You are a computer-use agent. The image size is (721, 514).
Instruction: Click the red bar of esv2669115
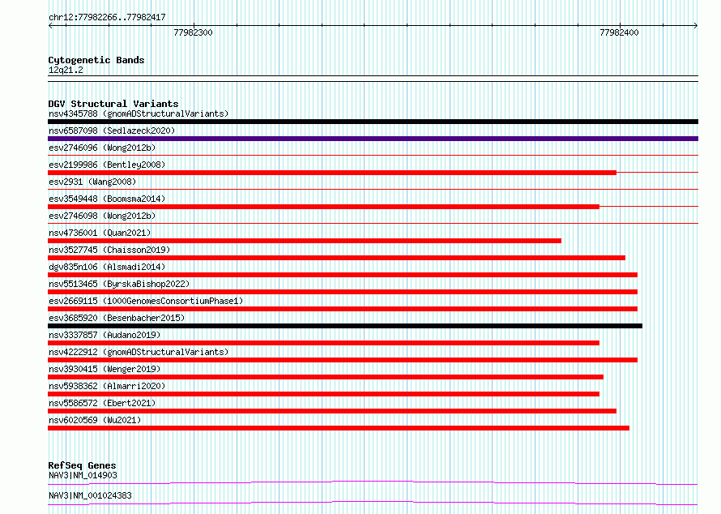[x=343, y=309]
